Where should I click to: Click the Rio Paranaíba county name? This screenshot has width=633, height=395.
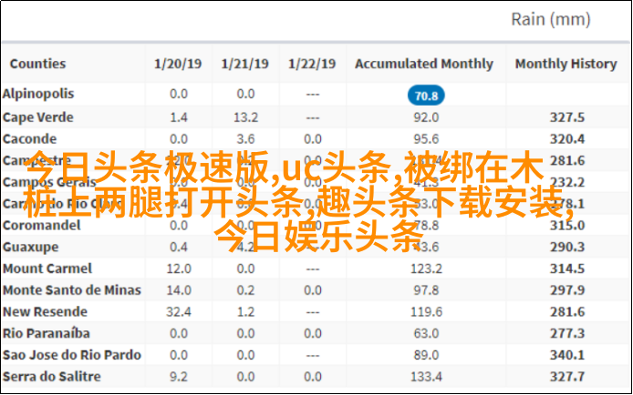[46, 333]
